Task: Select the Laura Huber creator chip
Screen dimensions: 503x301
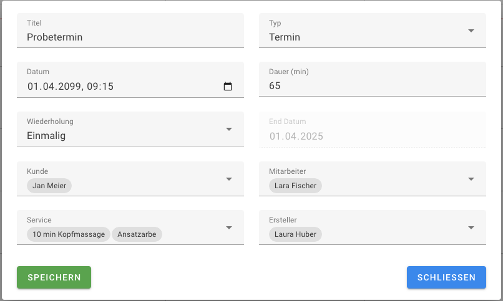Action: 295,234
